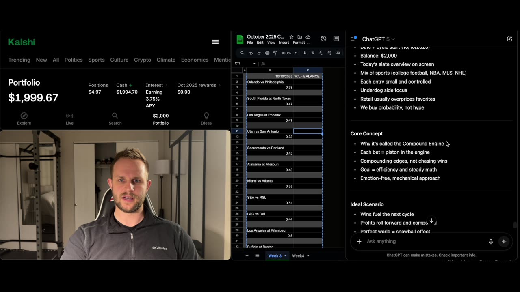
Task: Open the name box dropdown for C11
Action: [x=254, y=63]
